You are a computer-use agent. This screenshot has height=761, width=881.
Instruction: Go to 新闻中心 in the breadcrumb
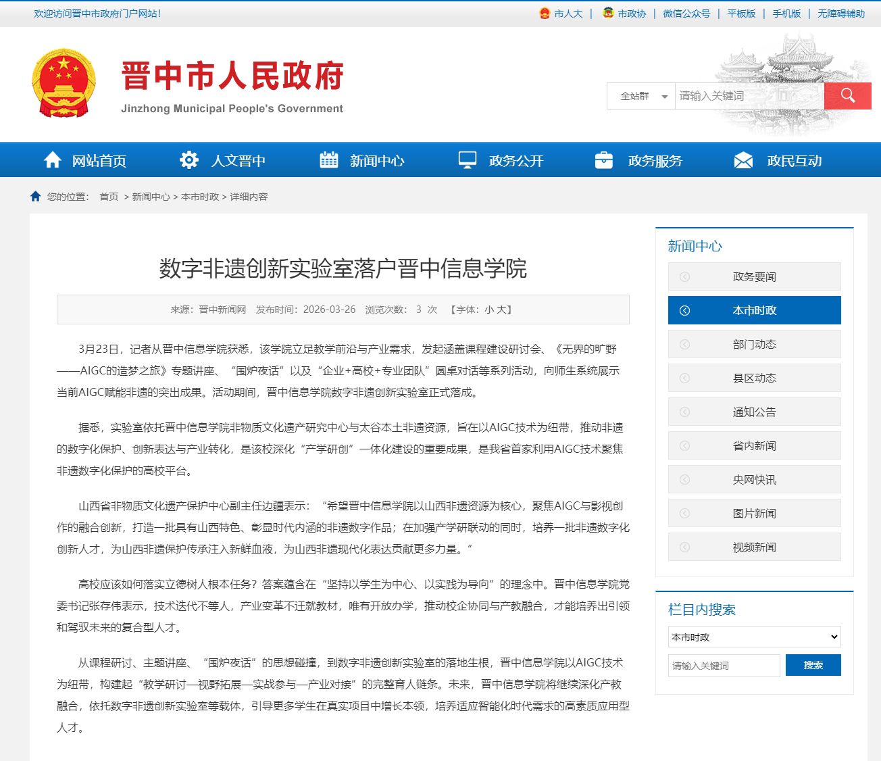(x=151, y=197)
